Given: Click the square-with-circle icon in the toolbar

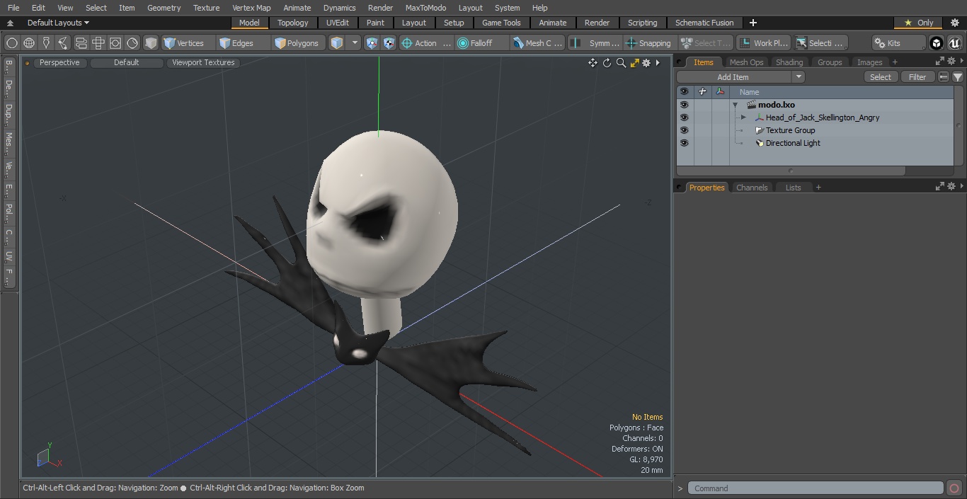Looking at the screenshot, I should (x=115, y=43).
